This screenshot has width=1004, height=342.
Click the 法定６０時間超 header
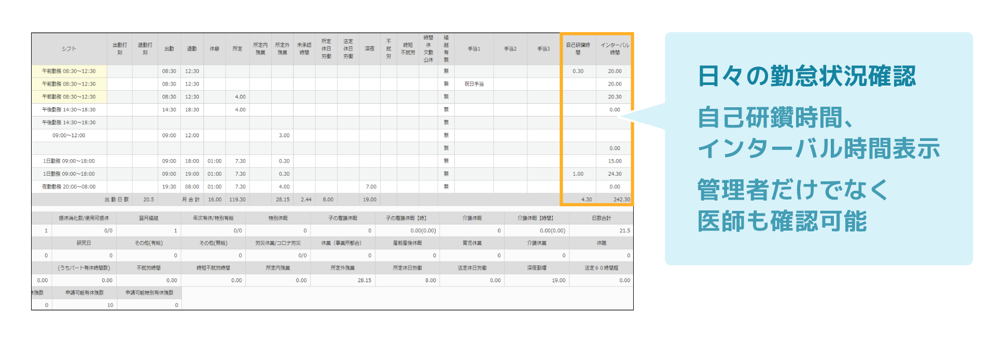[601, 268]
